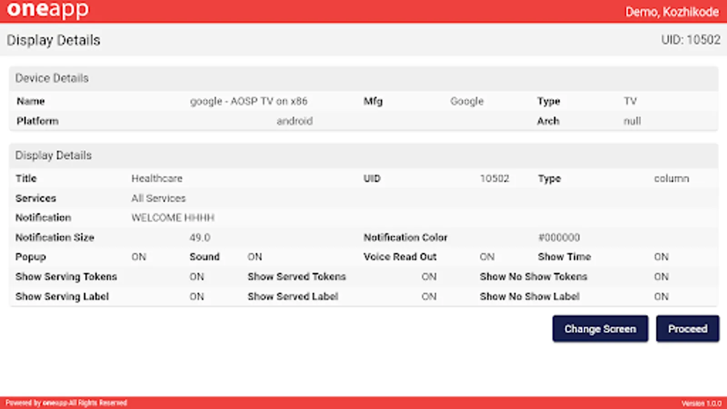Select the #000000 notification color value

coord(558,237)
